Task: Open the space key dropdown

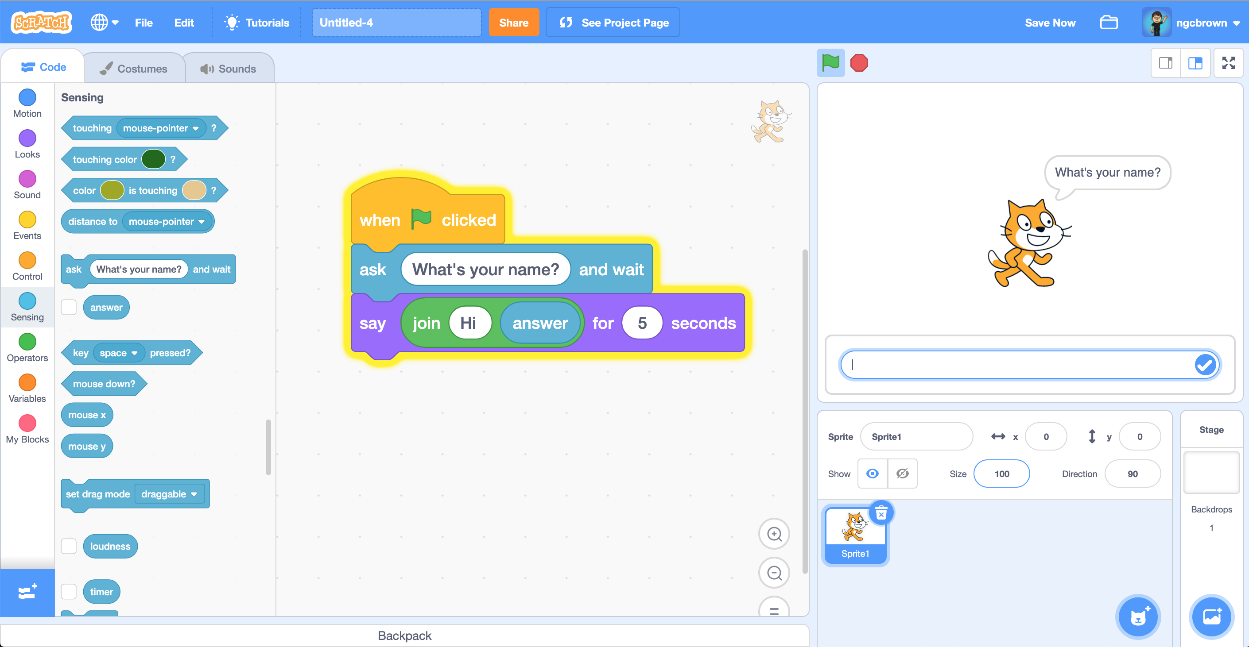Action: click(x=118, y=353)
